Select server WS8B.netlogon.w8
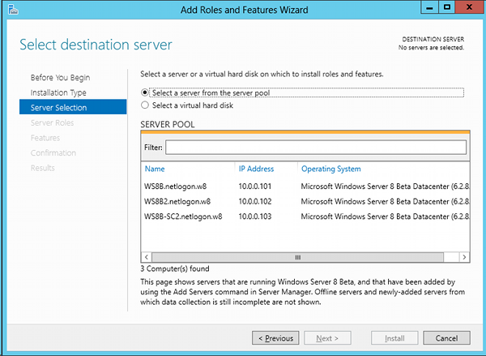Image resolution: width=486 pixels, height=356 pixels. pyautogui.click(x=305, y=187)
